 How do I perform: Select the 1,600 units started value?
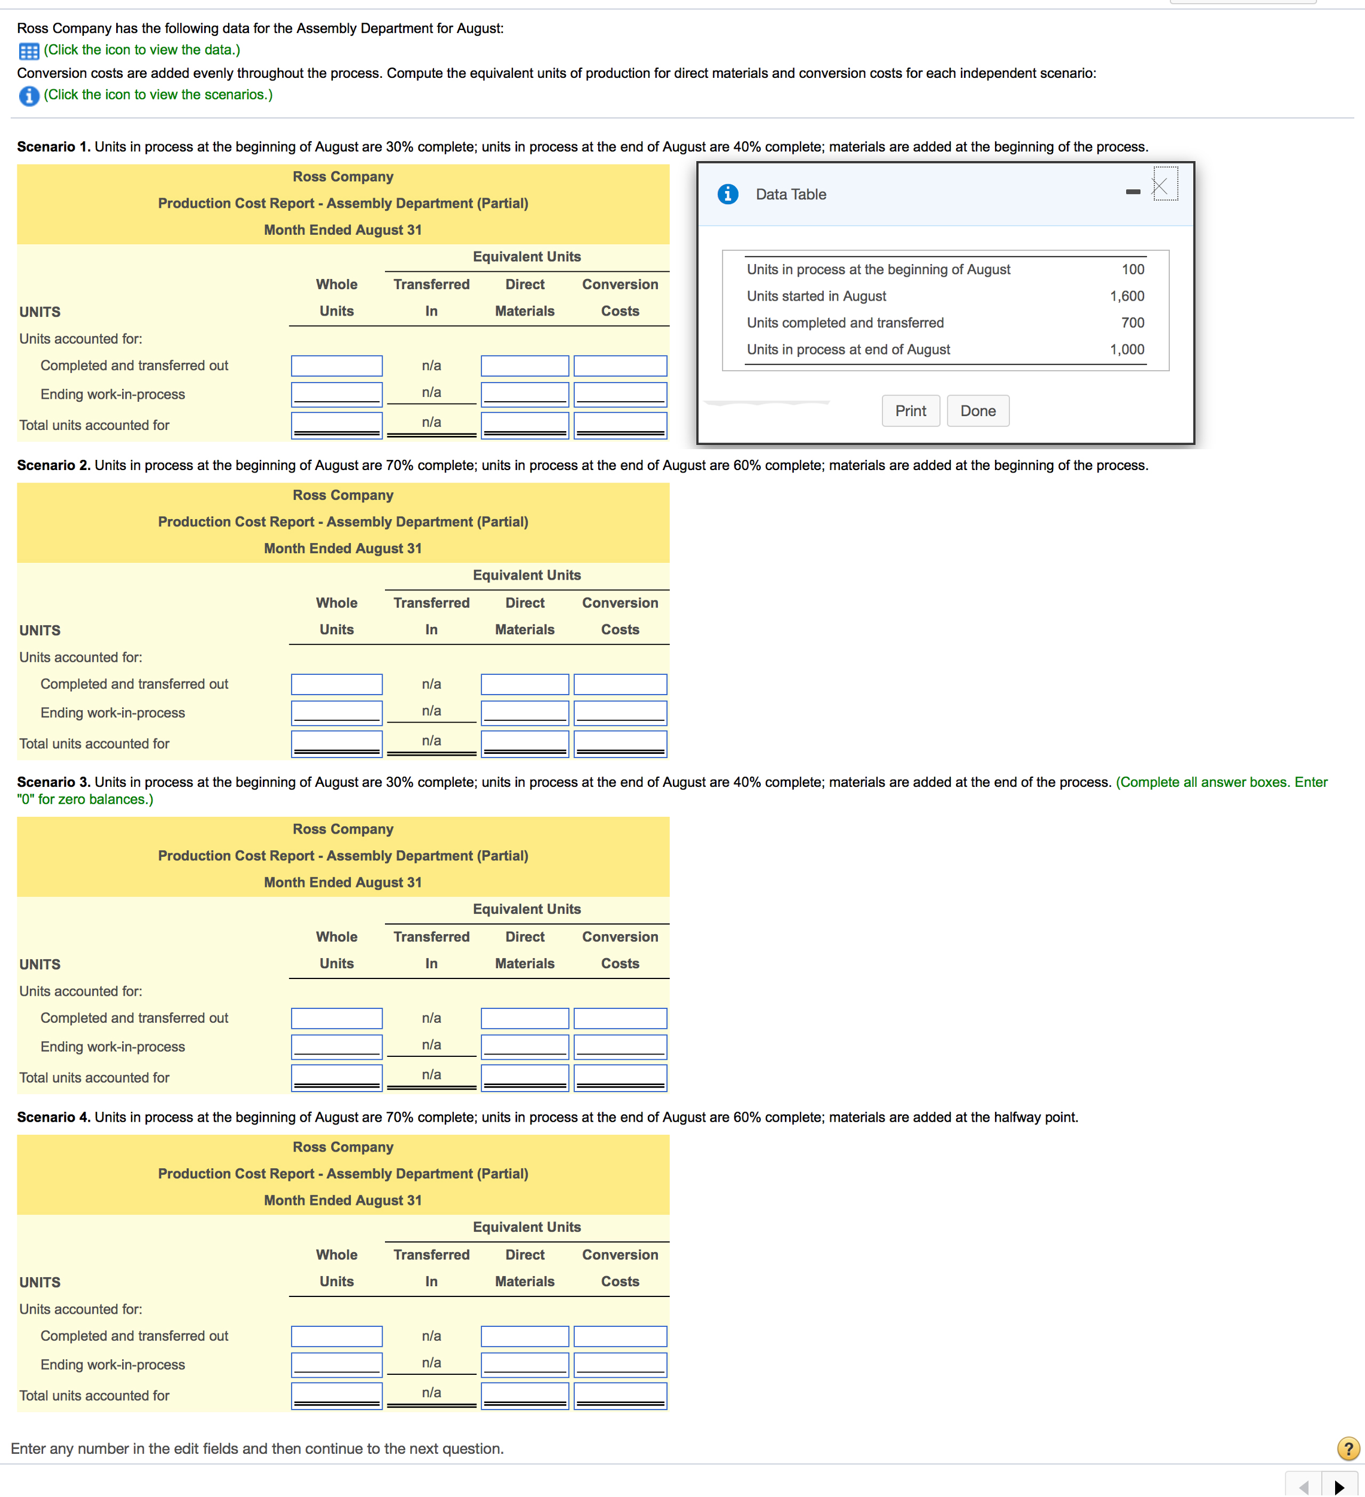click(1127, 296)
